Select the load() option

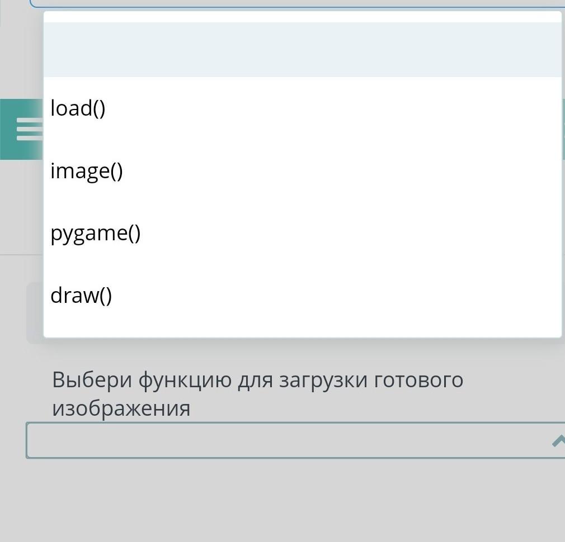click(x=302, y=108)
